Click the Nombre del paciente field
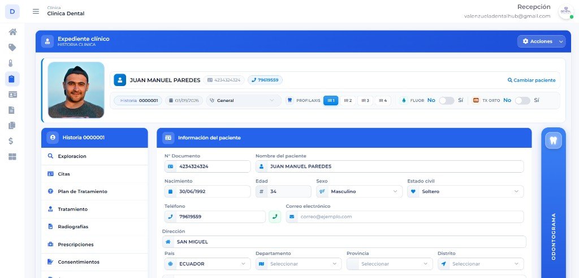579x278 pixels. coord(390,166)
